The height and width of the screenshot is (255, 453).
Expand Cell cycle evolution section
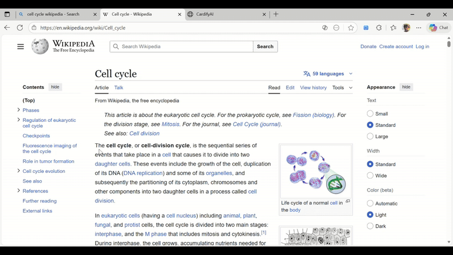pyautogui.click(x=19, y=171)
